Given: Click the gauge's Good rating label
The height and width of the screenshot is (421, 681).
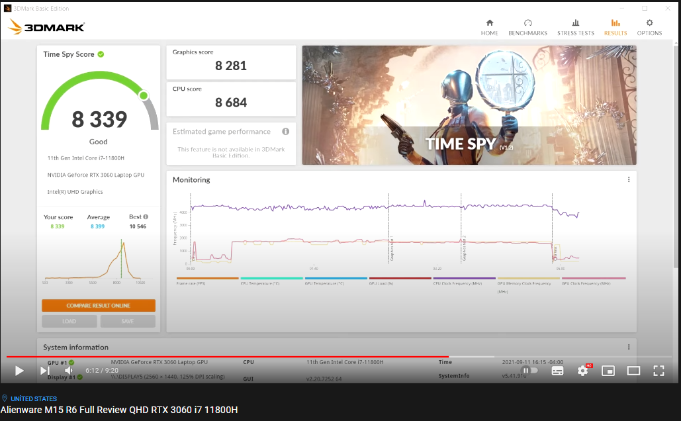Looking at the screenshot, I should (x=98, y=142).
